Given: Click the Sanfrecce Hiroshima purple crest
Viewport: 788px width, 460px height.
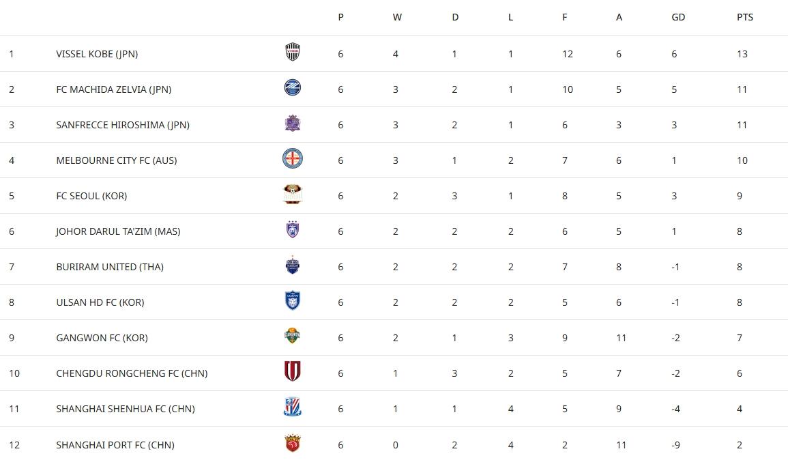Looking at the screenshot, I should pos(293,124).
